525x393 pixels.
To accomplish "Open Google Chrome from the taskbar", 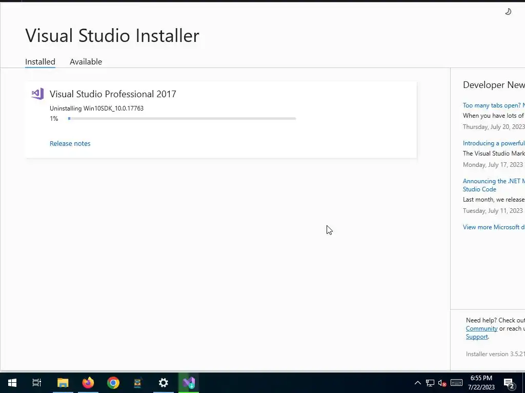I will pos(113,383).
